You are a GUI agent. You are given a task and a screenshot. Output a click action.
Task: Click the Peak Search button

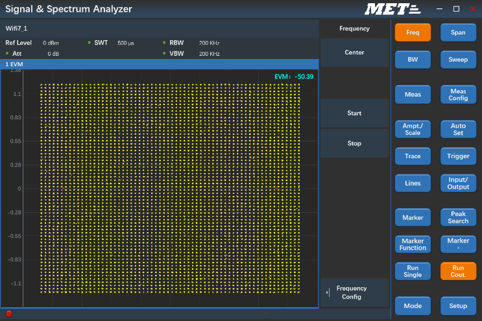(458, 217)
